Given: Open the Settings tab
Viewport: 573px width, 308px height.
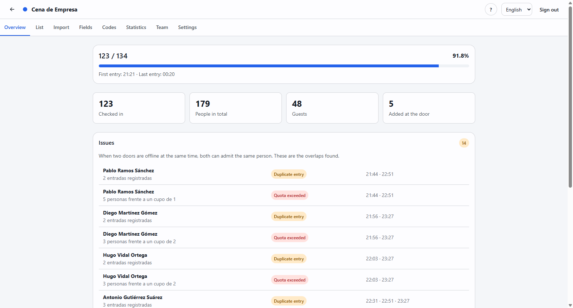Looking at the screenshot, I should tap(187, 27).
